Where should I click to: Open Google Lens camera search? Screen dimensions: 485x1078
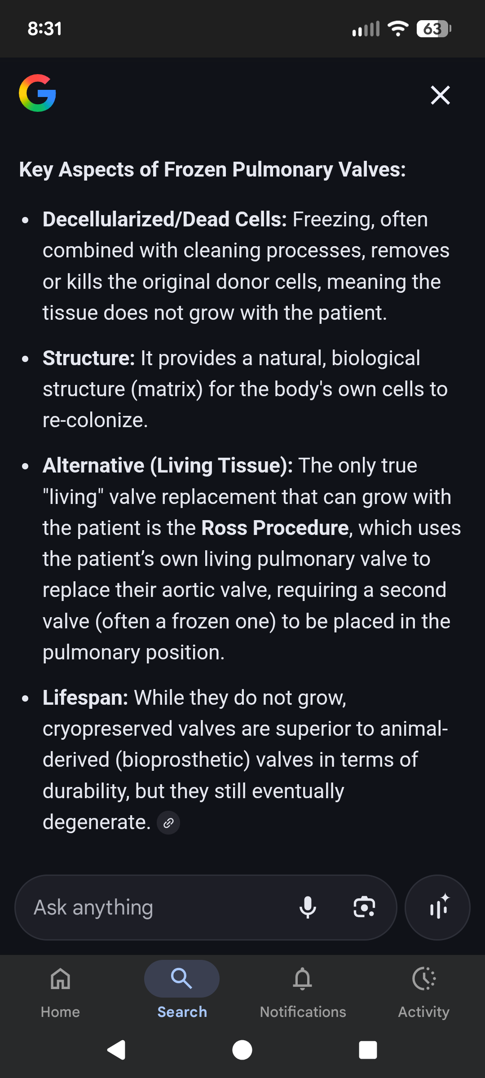click(x=364, y=907)
